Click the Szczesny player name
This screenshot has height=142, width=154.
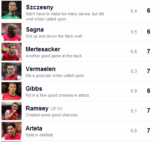pyautogui.click(x=40, y=7)
